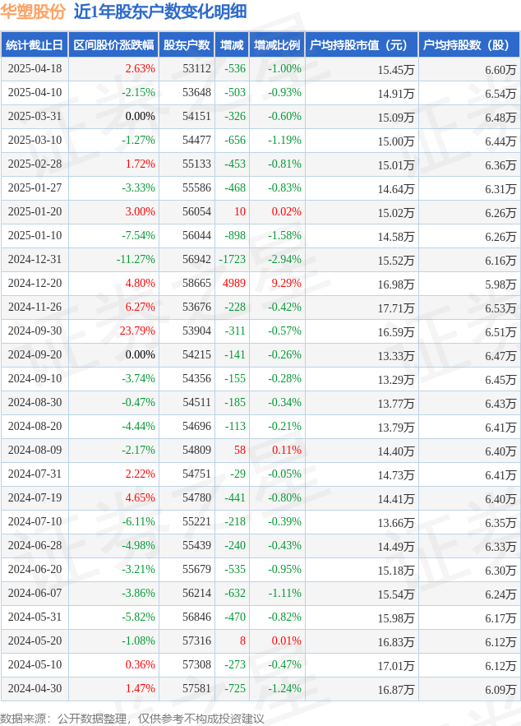
Task: Click the 区间股价涨跌幅 column header
Action: tap(113, 45)
